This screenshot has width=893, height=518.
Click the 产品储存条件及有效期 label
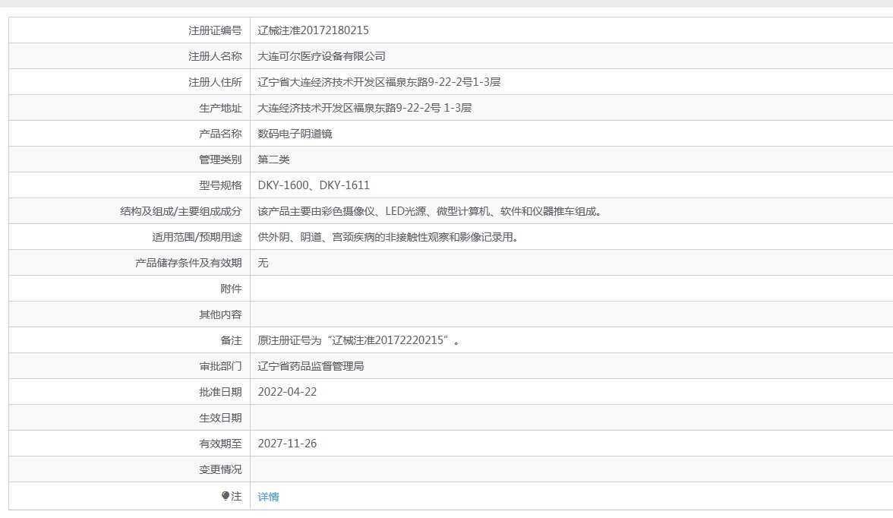(188, 263)
